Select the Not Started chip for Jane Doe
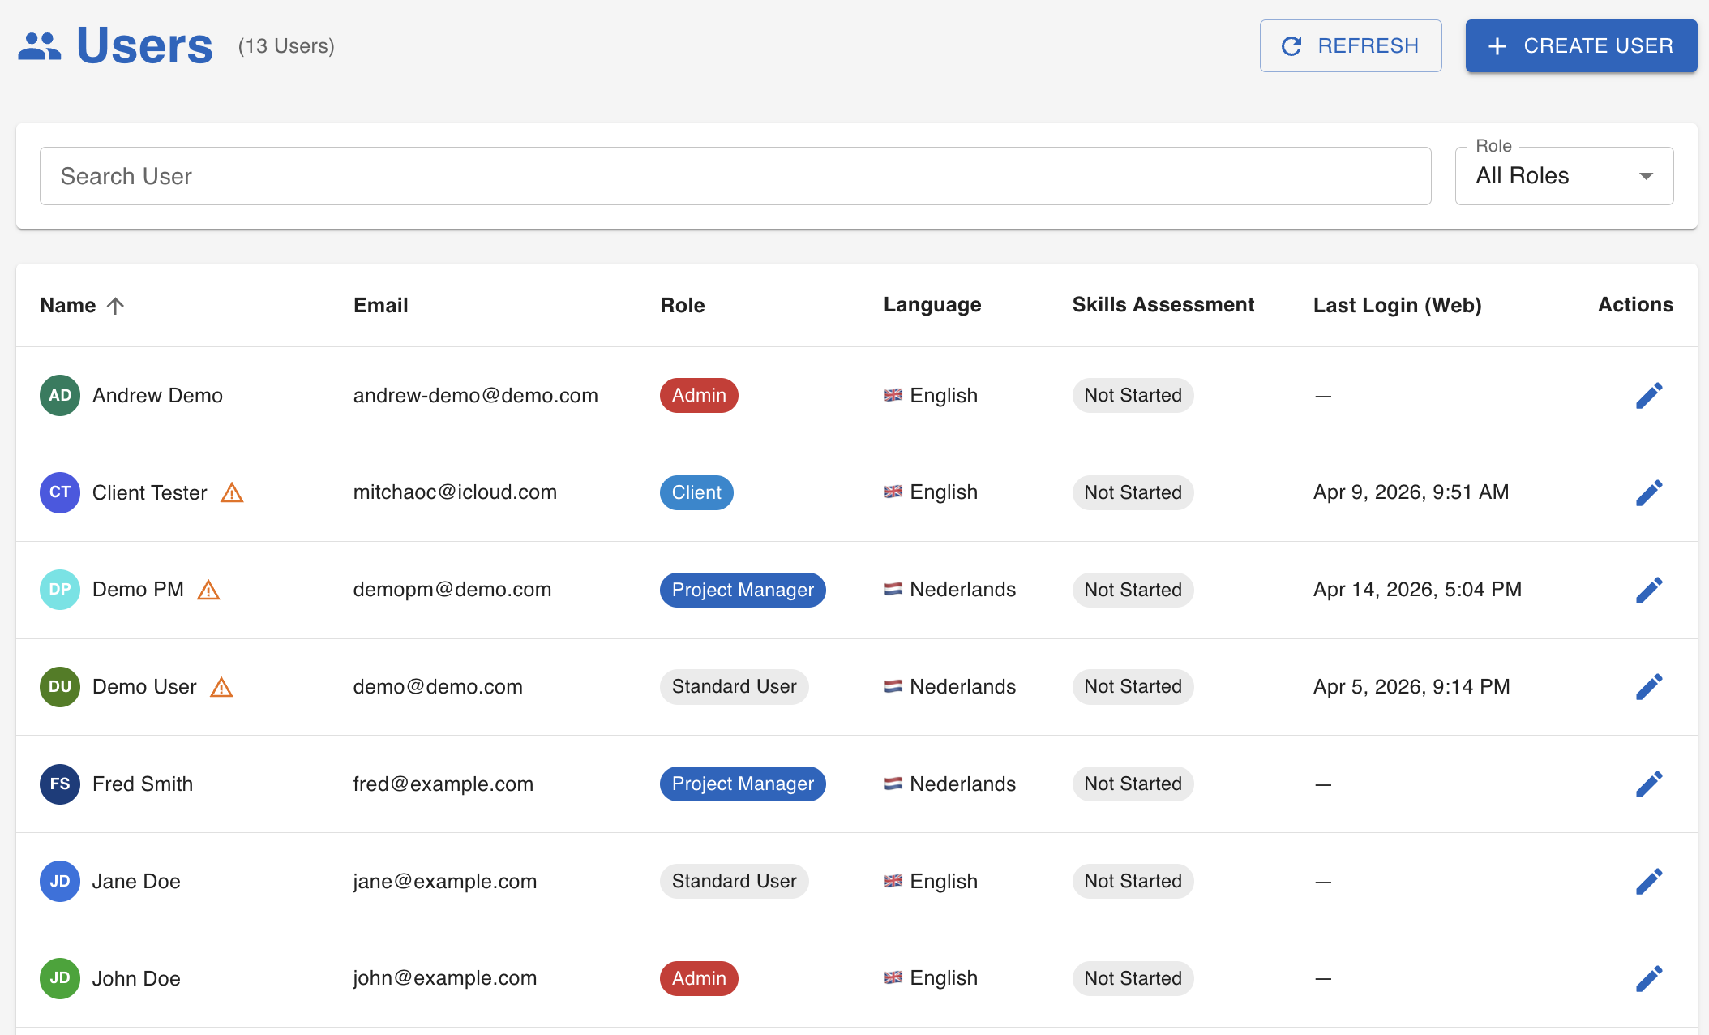The image size is (1709, 1035). [1133, 881]
